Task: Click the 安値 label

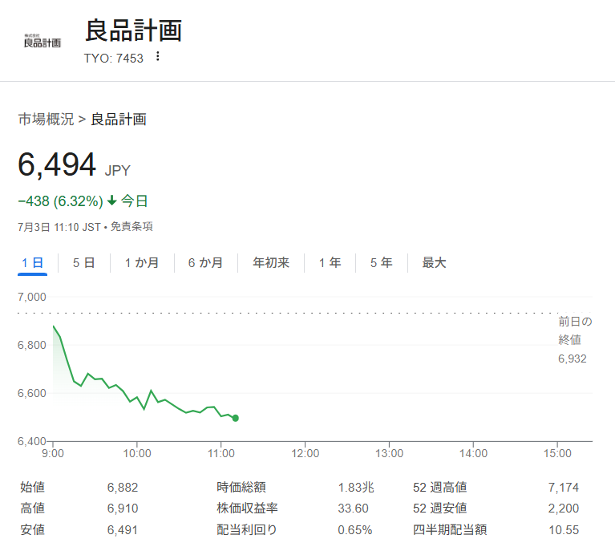Action: 33,529
